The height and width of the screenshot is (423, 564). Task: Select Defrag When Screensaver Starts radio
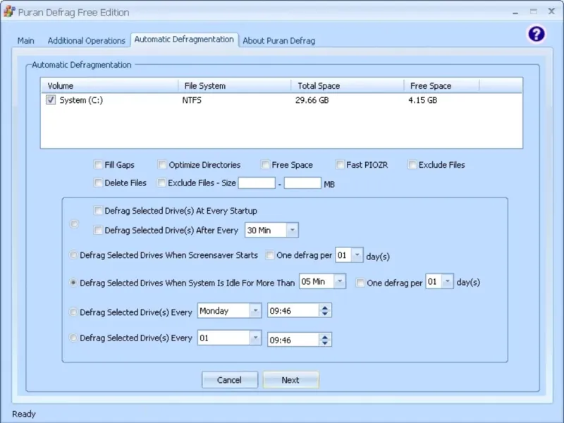pyautogui.click(x=73, y=255)
